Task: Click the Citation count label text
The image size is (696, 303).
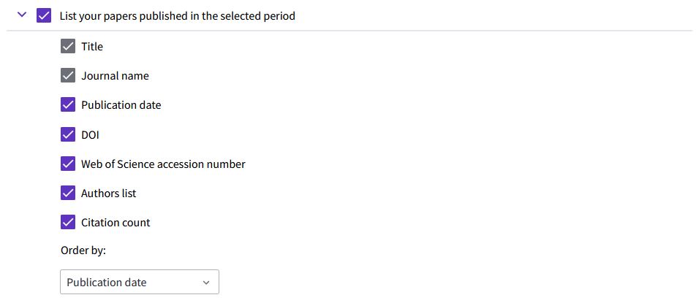Action: [x=116, y=223]
